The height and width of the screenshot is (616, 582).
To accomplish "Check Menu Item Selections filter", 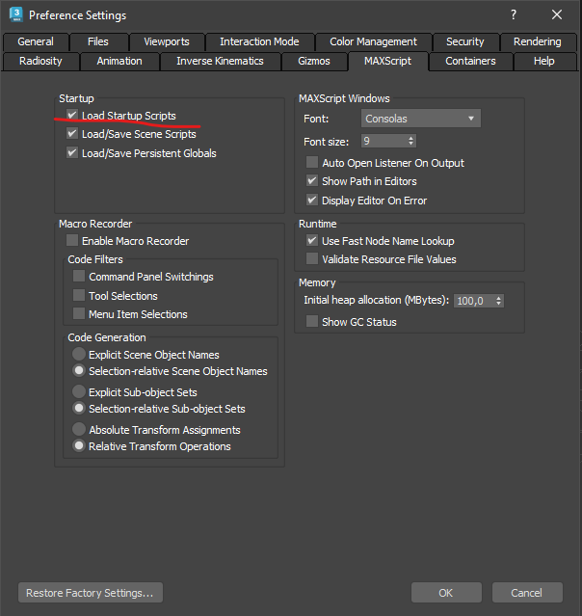I will coord(79,314).
